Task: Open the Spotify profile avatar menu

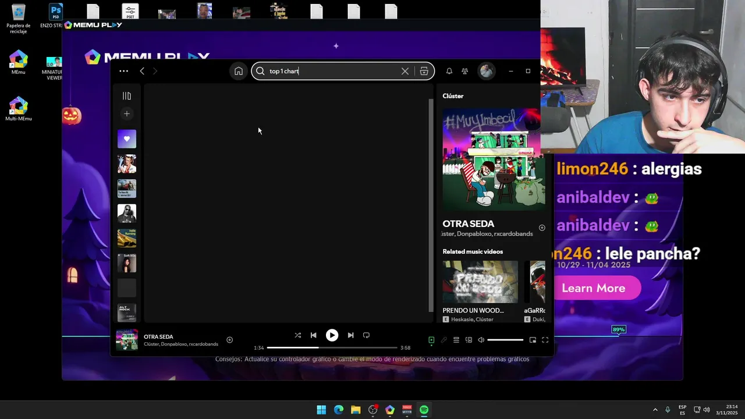Action: coord(486,71)
